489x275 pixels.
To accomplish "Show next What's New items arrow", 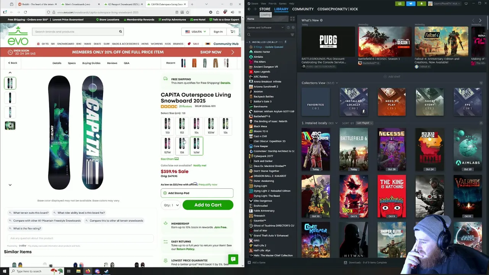I will point(480,20).
